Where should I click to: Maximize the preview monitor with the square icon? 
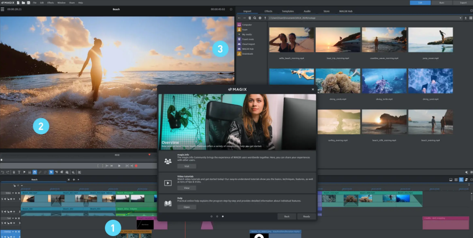(231, 10)
